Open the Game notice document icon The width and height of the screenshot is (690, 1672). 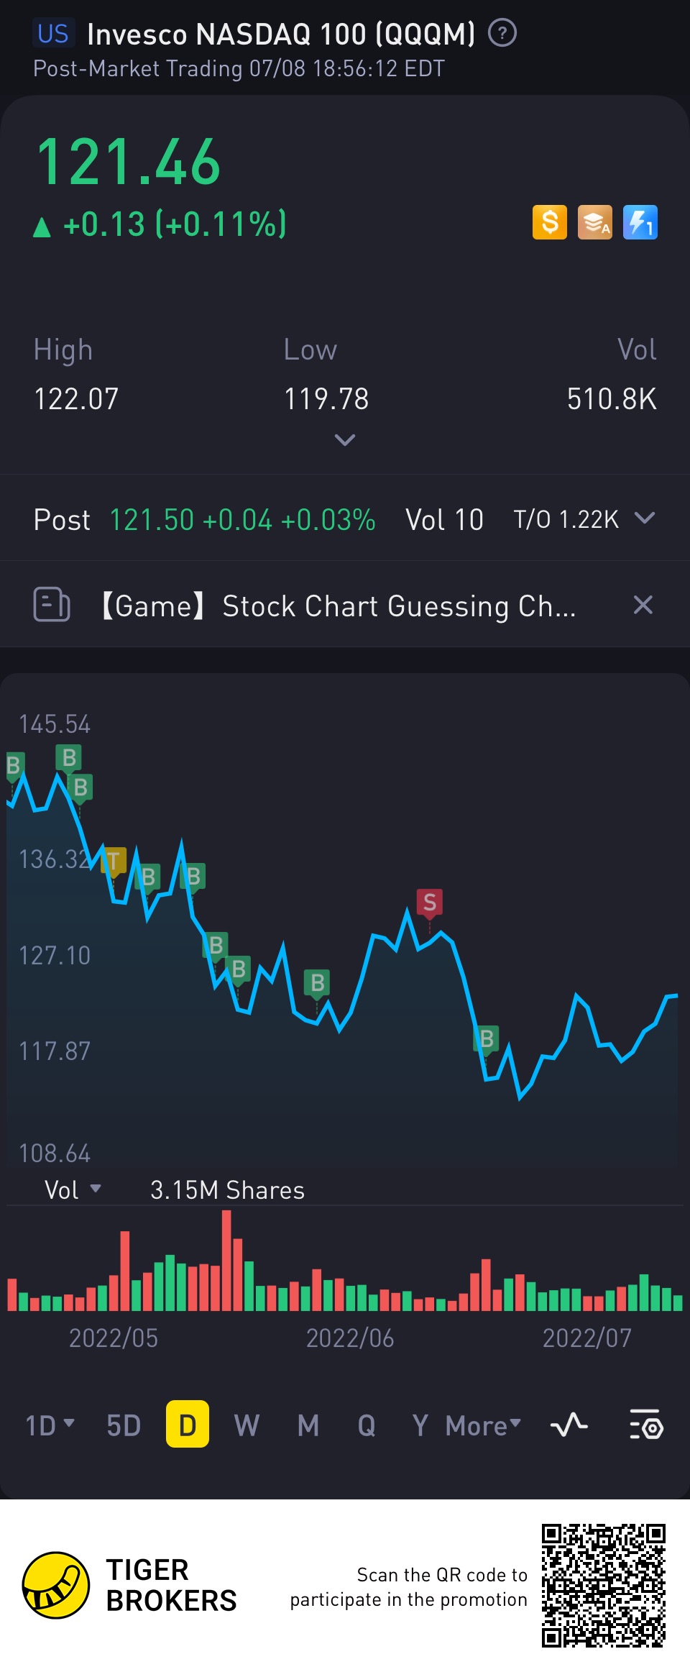click(52, 605)
